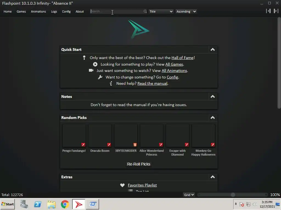Toggle the right sidebar icon
281x210 pixels.
pos(276,11)
